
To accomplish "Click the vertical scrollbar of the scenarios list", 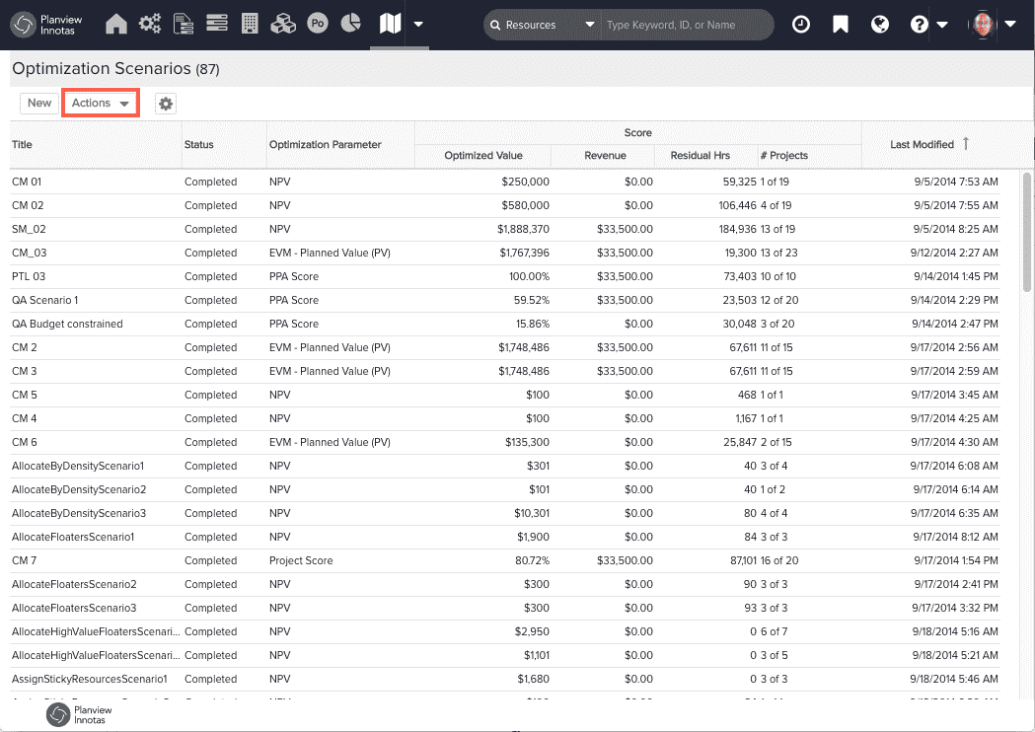I will [x=1026, y=232].
